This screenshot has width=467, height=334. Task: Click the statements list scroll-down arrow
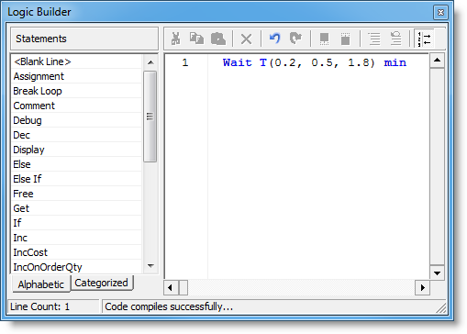150,266
